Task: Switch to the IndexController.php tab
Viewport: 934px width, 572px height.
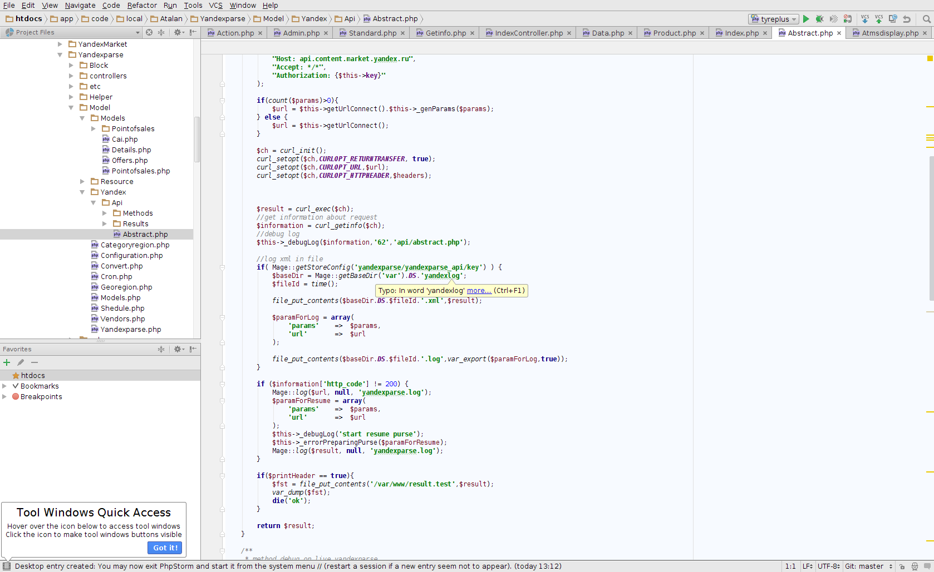Action: tap(528, 33)
